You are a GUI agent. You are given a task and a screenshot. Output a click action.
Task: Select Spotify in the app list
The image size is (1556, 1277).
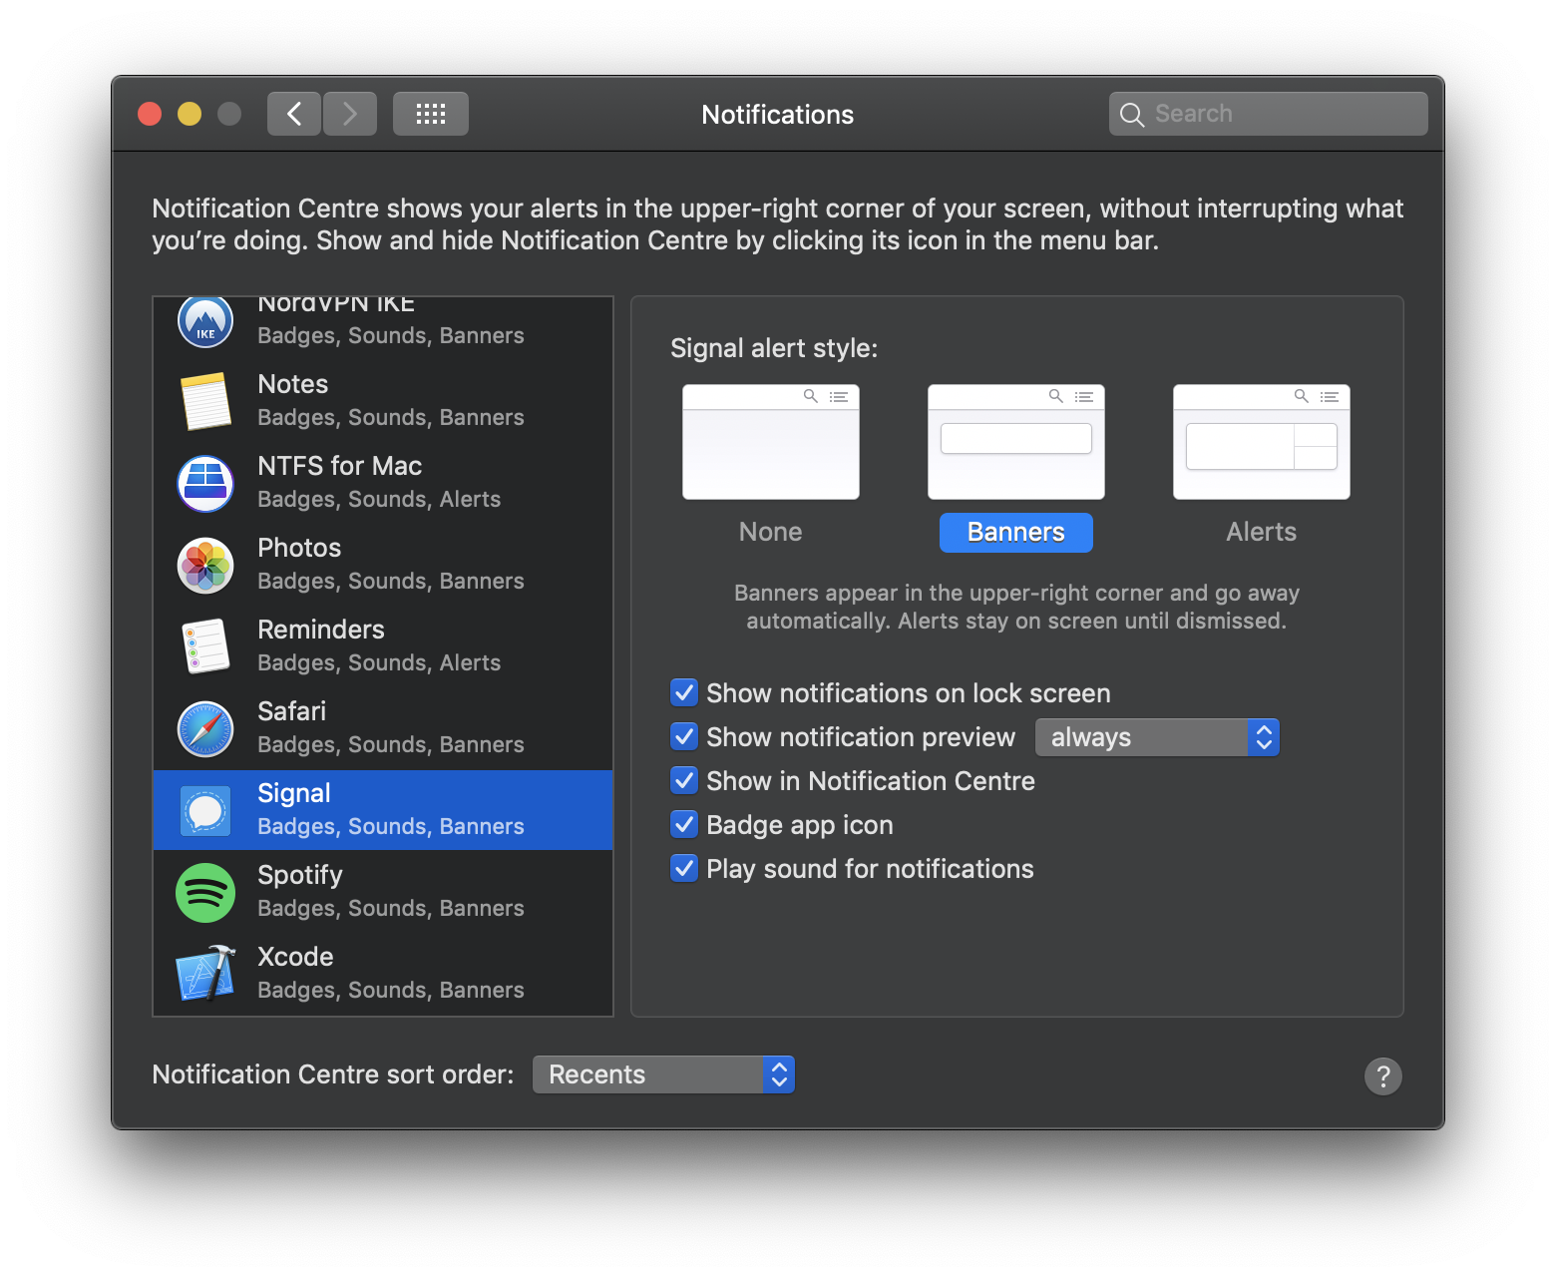pyautogui.click(x=383, y=892)
